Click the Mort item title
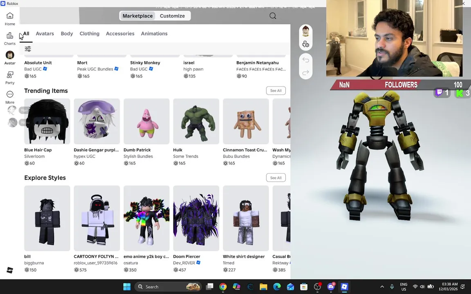471x294 pixels. click(82, 63)
